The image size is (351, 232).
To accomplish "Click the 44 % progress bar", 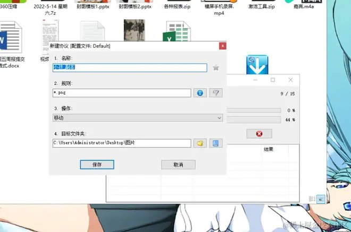I will 254,119.
